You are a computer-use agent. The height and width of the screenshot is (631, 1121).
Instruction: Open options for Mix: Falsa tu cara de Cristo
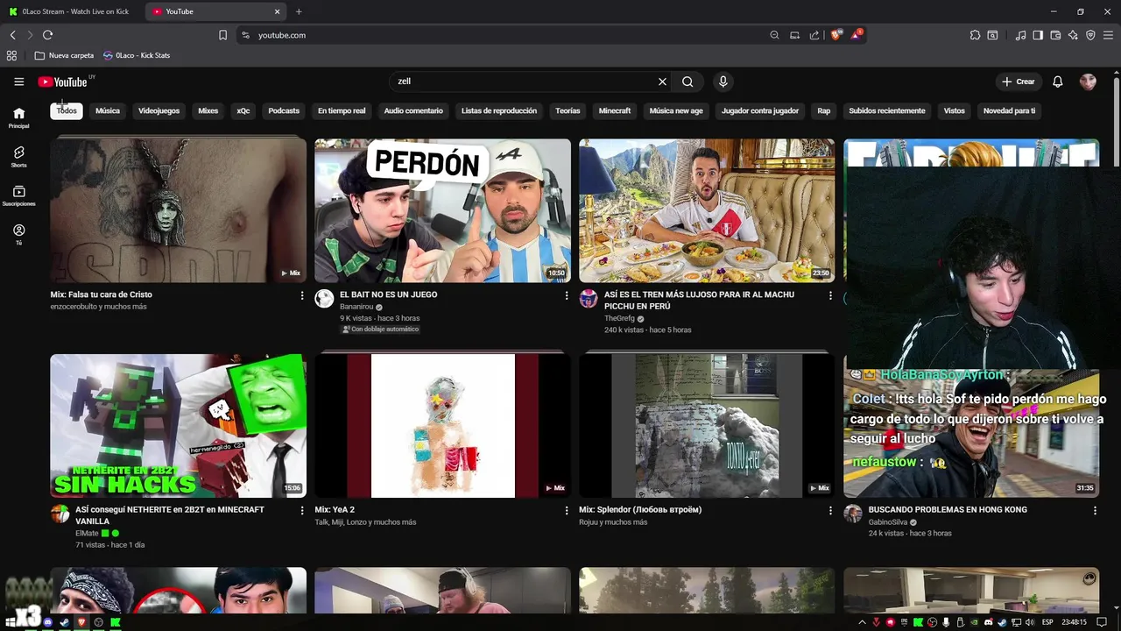coord(302,295)
